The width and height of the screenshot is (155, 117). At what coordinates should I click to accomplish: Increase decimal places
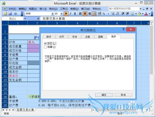tap(113, 14)
